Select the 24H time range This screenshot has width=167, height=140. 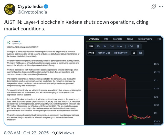tap(91, 46)
